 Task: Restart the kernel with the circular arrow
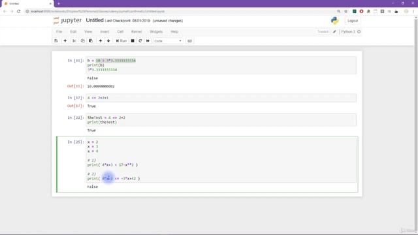point(140,40)
